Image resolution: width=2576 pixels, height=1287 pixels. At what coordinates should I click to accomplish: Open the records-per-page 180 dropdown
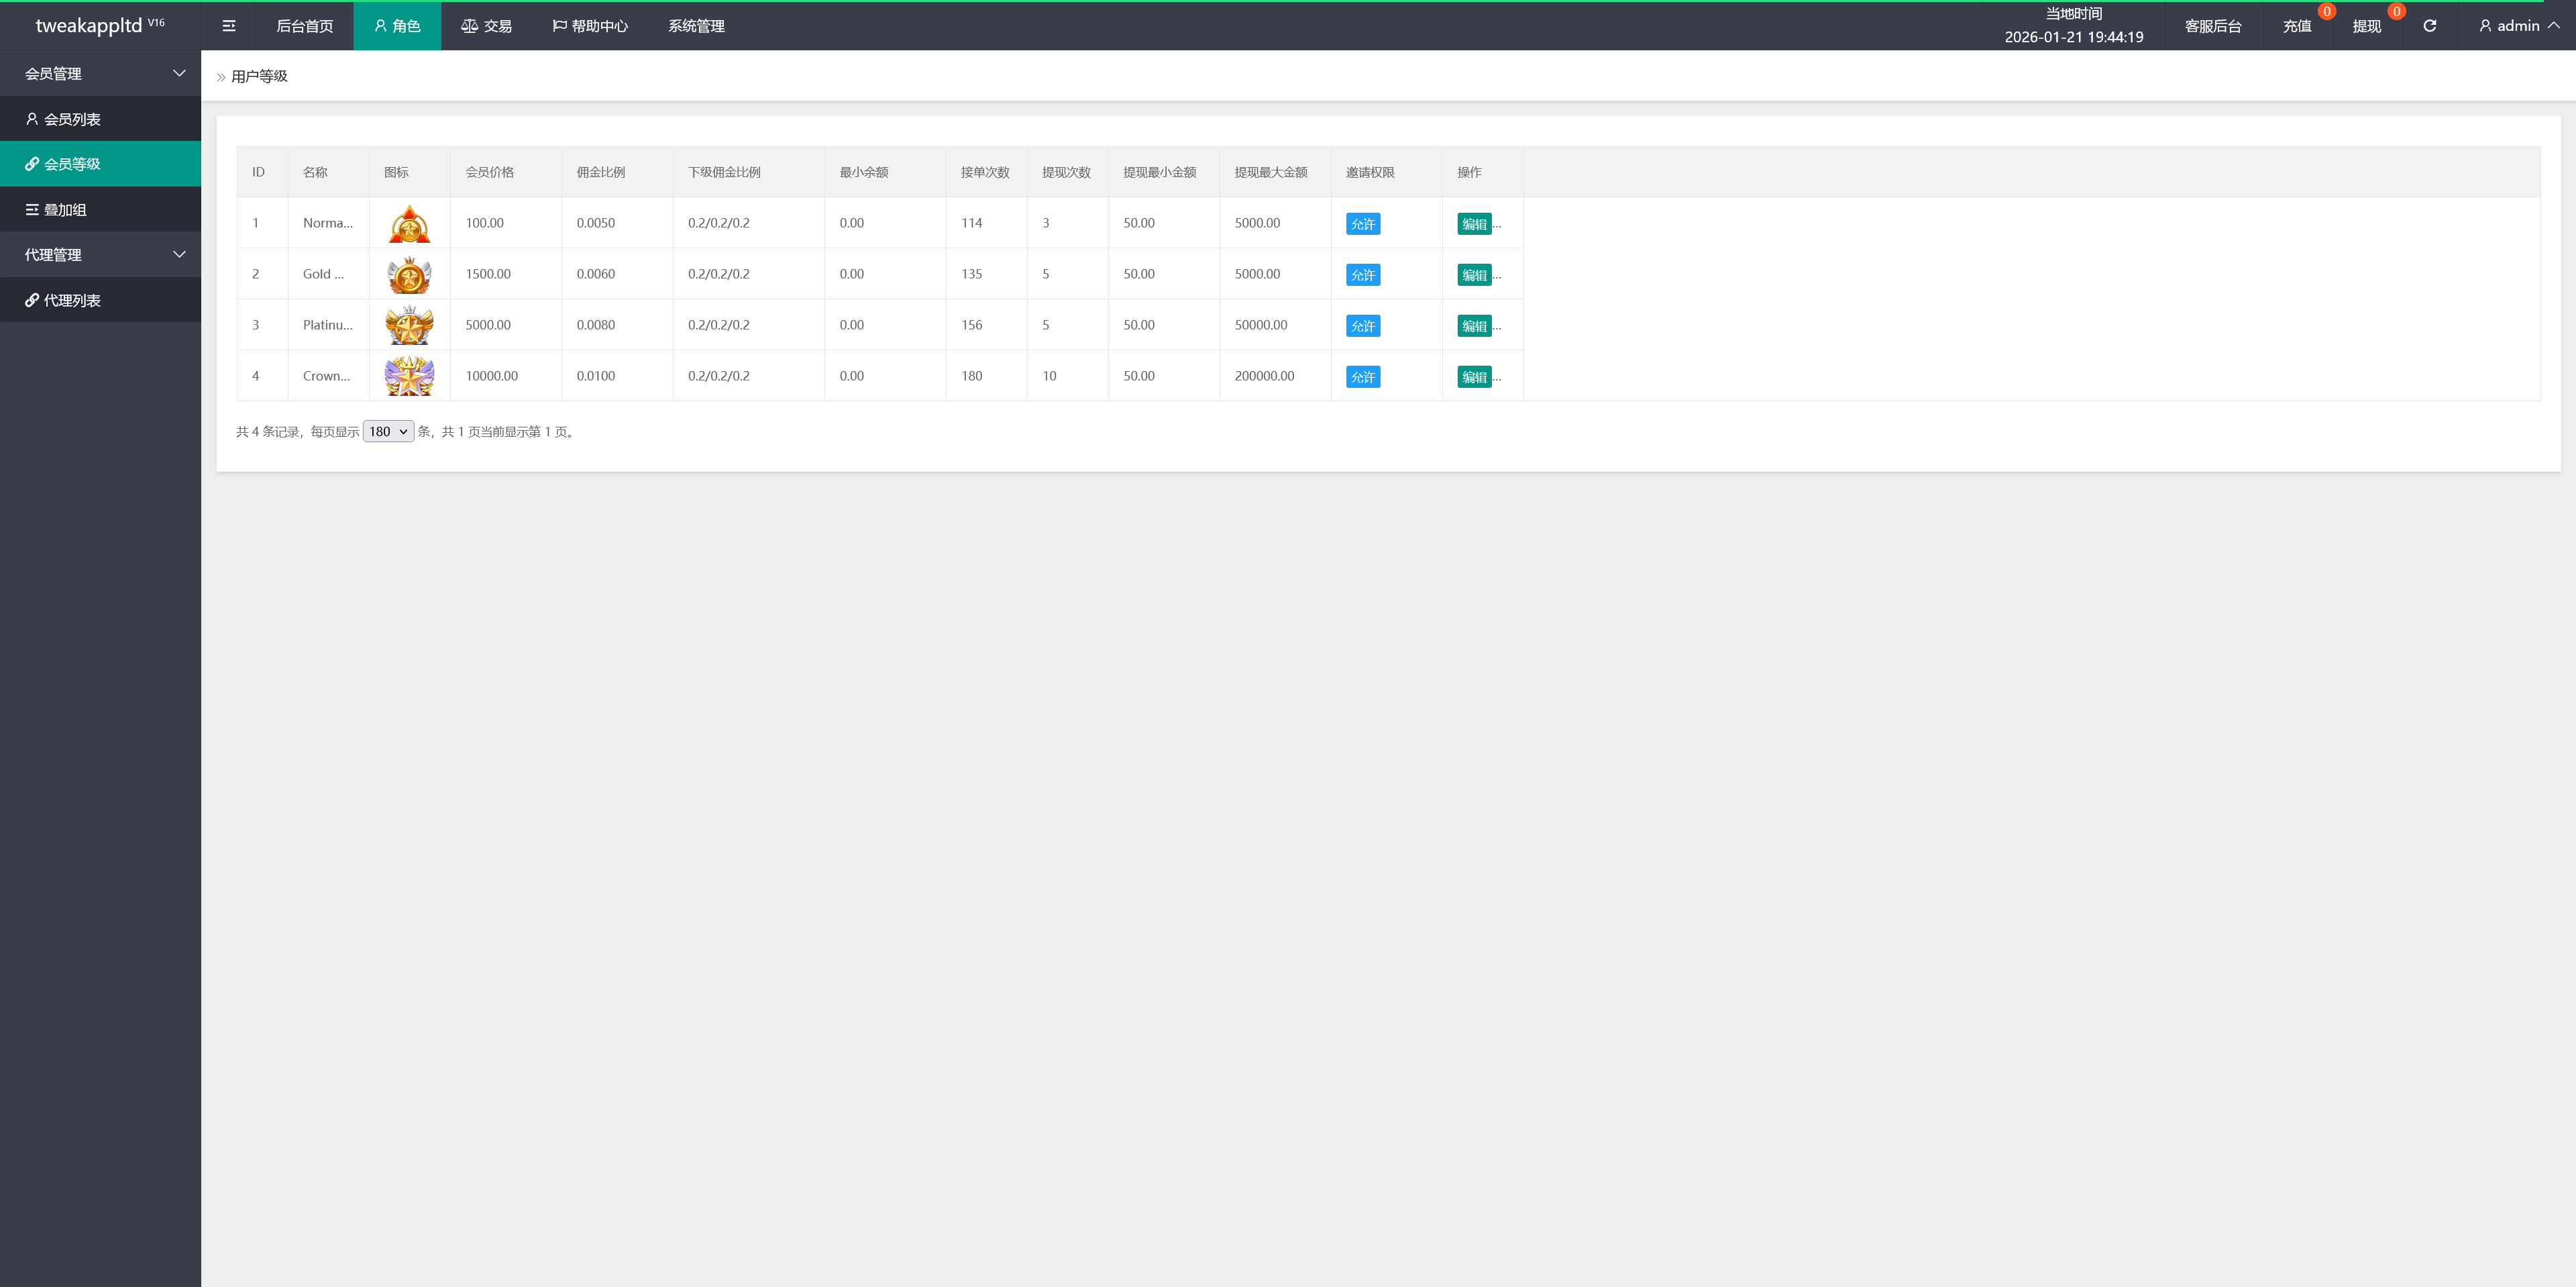388,432
